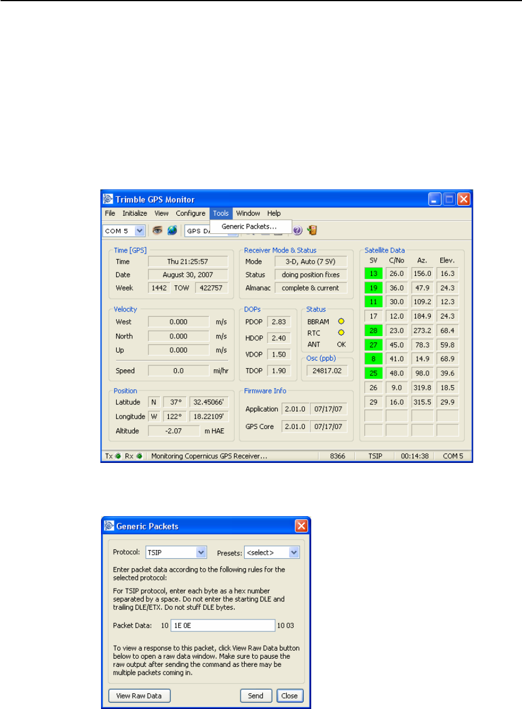Click the Packet Data input field
522x709 pixels.
(x=222, y=625)
